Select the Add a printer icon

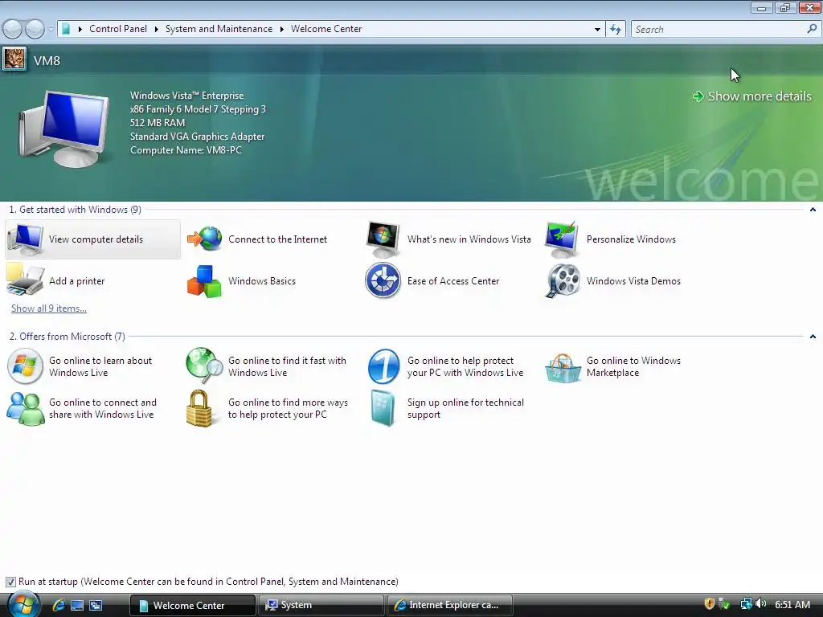(x=25, y=280)
